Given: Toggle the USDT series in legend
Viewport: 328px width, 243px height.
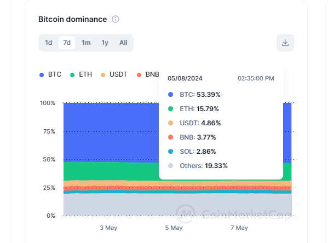Looking at the screenshot, I should pyautogui.click(x=114, y=74).
